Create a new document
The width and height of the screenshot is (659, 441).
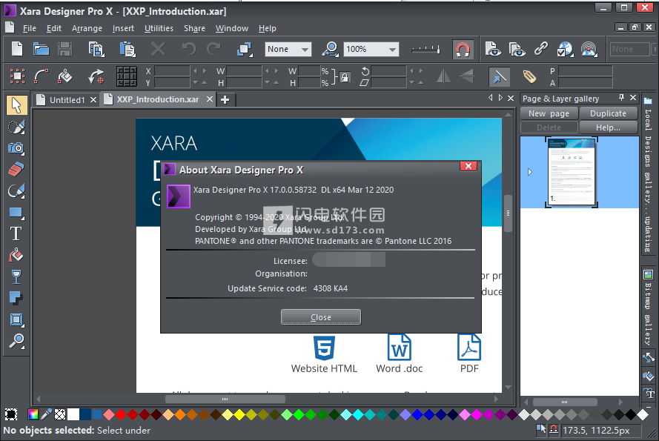pyautogui.click(x=17, y=49)
